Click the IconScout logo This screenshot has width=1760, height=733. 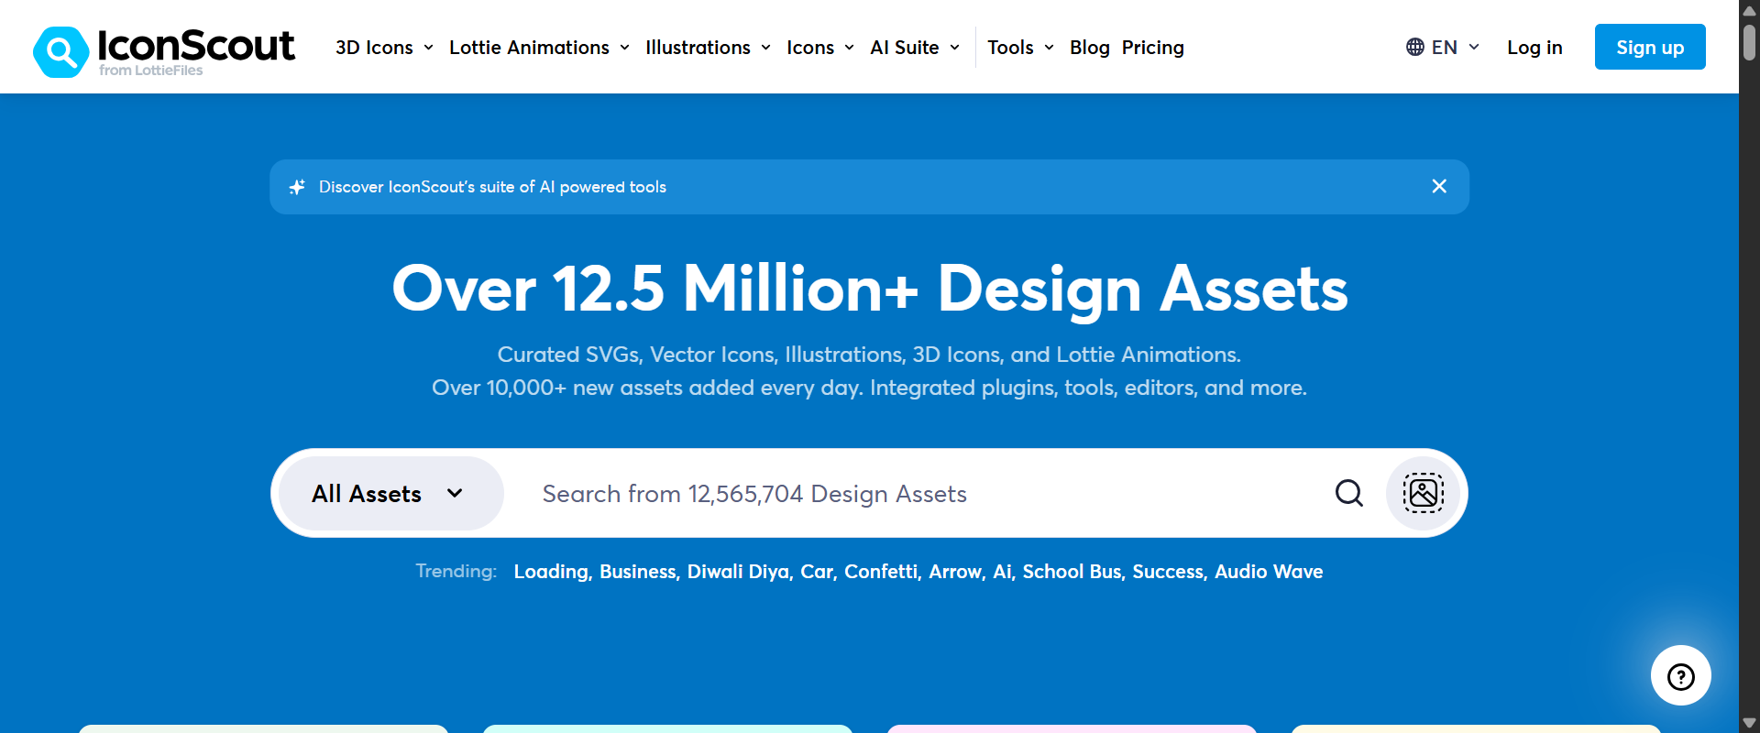164,50
